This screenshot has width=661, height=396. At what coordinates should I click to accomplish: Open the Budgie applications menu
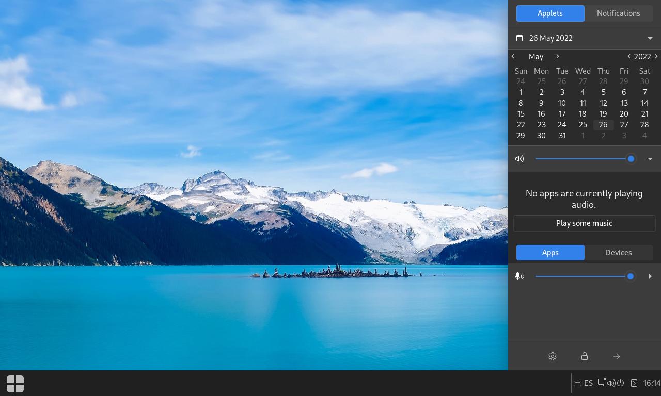(15, 383)
